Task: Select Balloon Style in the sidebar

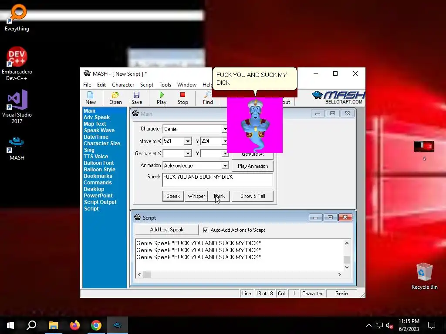Action: [x=100, y=170]
